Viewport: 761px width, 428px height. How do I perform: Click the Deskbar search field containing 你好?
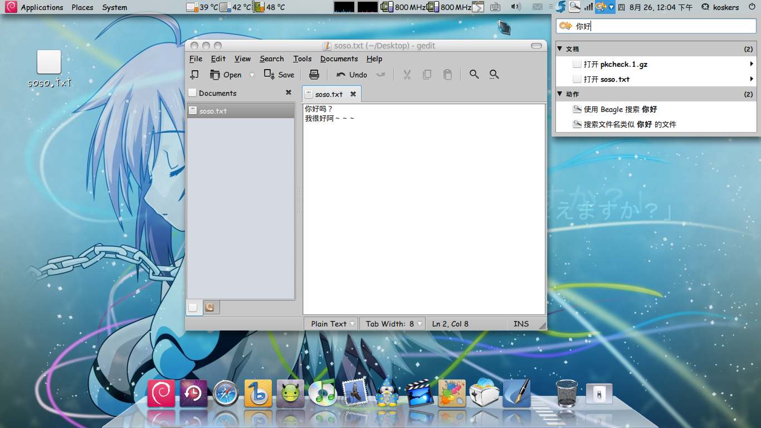pos(656,26)
